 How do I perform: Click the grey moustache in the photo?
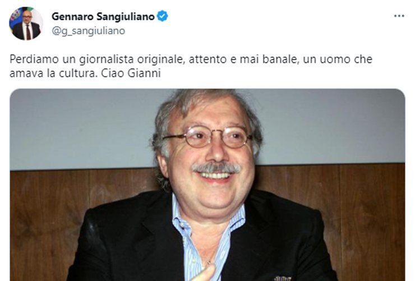216,168
